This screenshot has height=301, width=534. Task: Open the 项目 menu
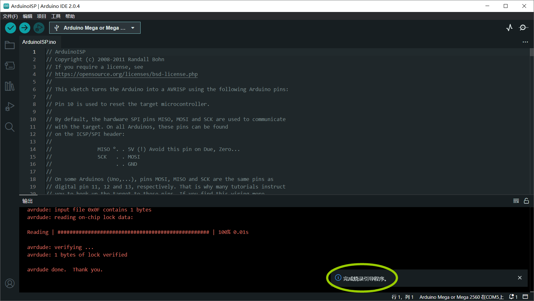42,16
